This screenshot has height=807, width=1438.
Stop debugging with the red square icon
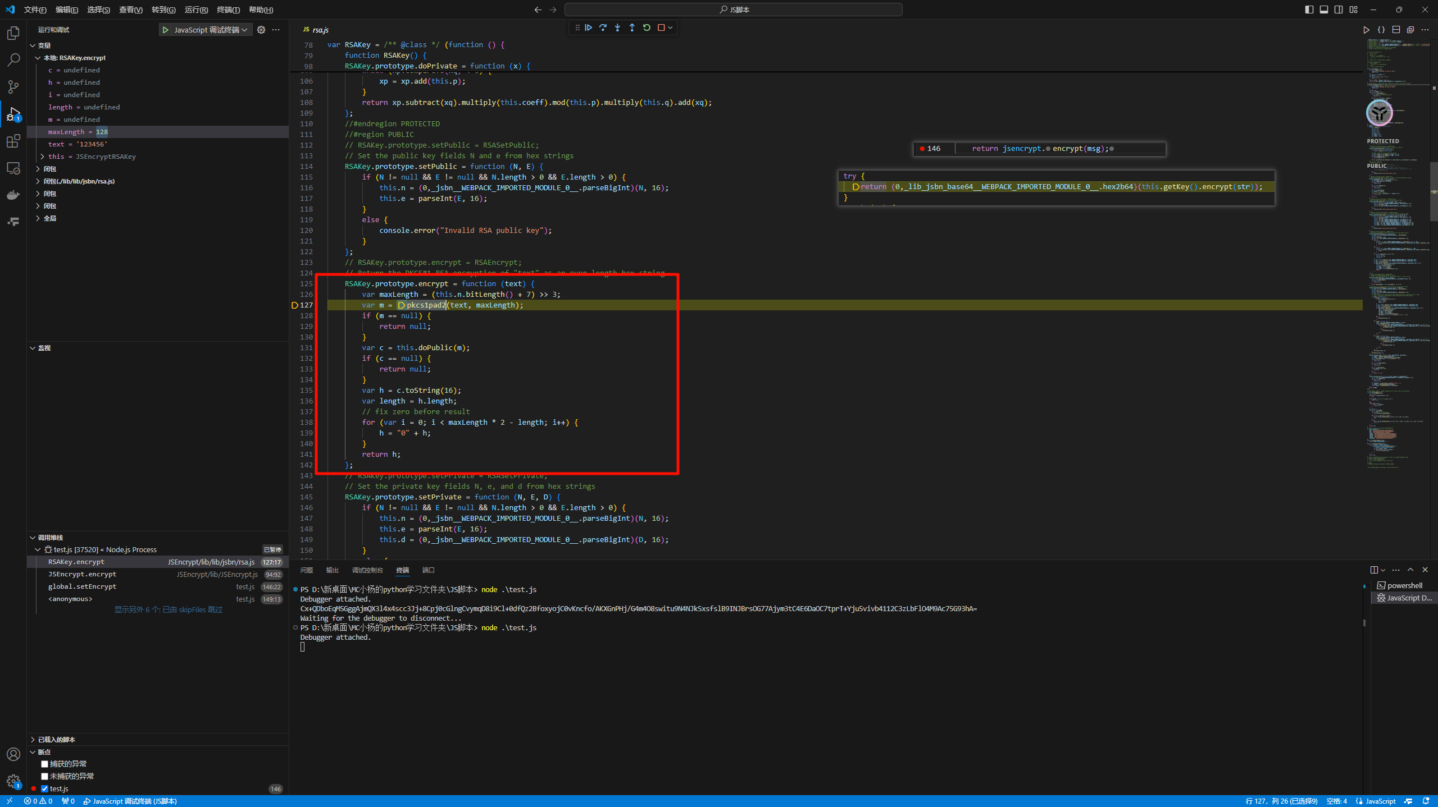[x=661, y=27]
